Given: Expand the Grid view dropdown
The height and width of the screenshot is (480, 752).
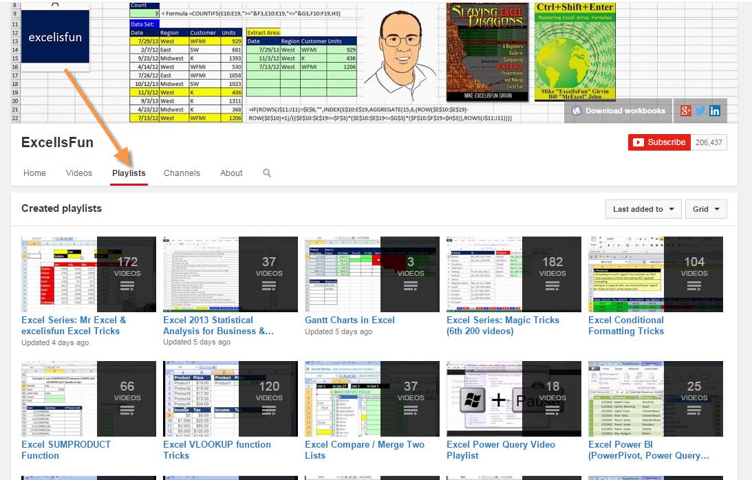Looking at the screenshot, I should [x=706, y=209].
